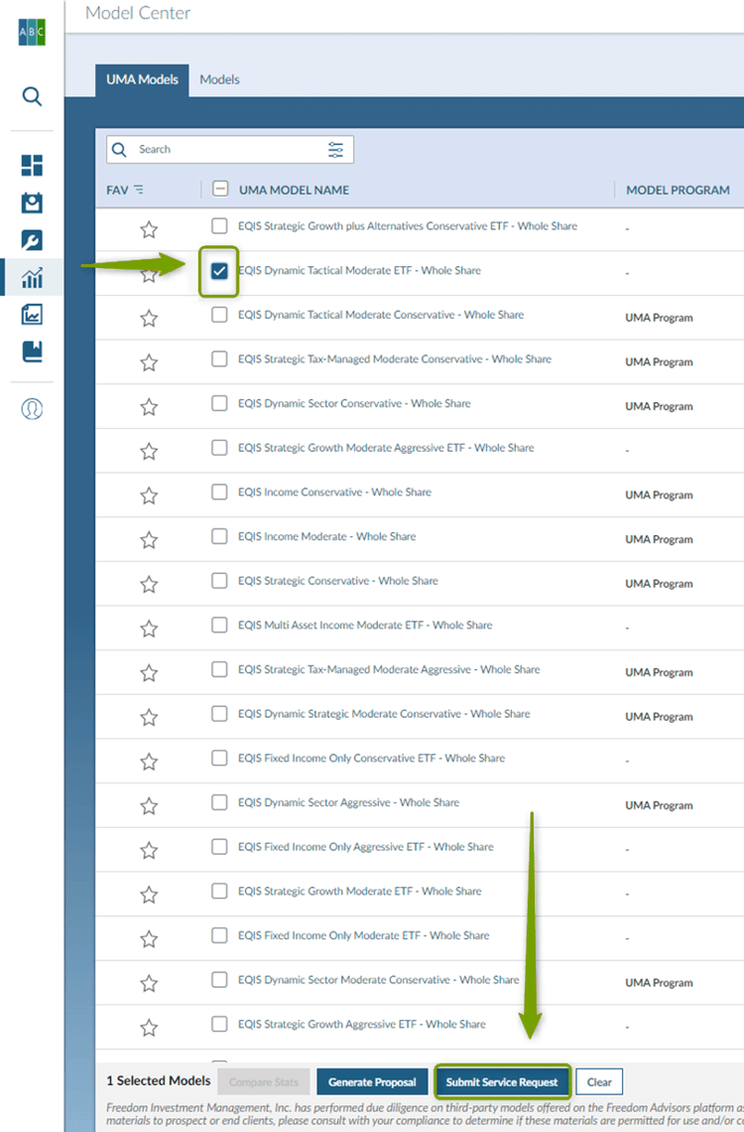Favorite EQIS Income Moderate with its star
Screen dimensions: 744x1132
coord(149,540)
